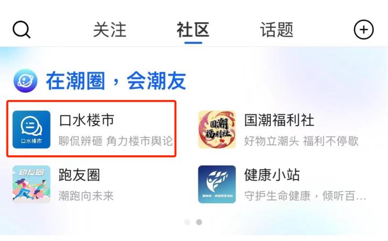Open 健康小站 title text
This screenshot has height=241, width=388.
click(272, 175)
